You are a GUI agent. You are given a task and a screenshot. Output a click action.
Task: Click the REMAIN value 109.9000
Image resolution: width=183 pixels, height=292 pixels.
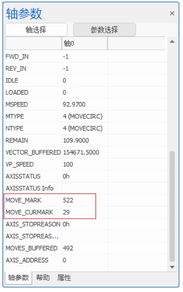click(x=76, y=140)
